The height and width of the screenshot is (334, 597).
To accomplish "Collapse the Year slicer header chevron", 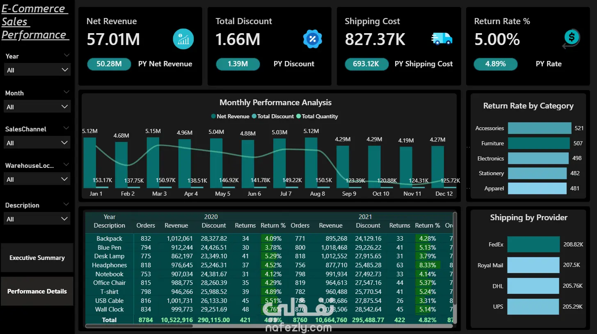I will pos(67,55).
